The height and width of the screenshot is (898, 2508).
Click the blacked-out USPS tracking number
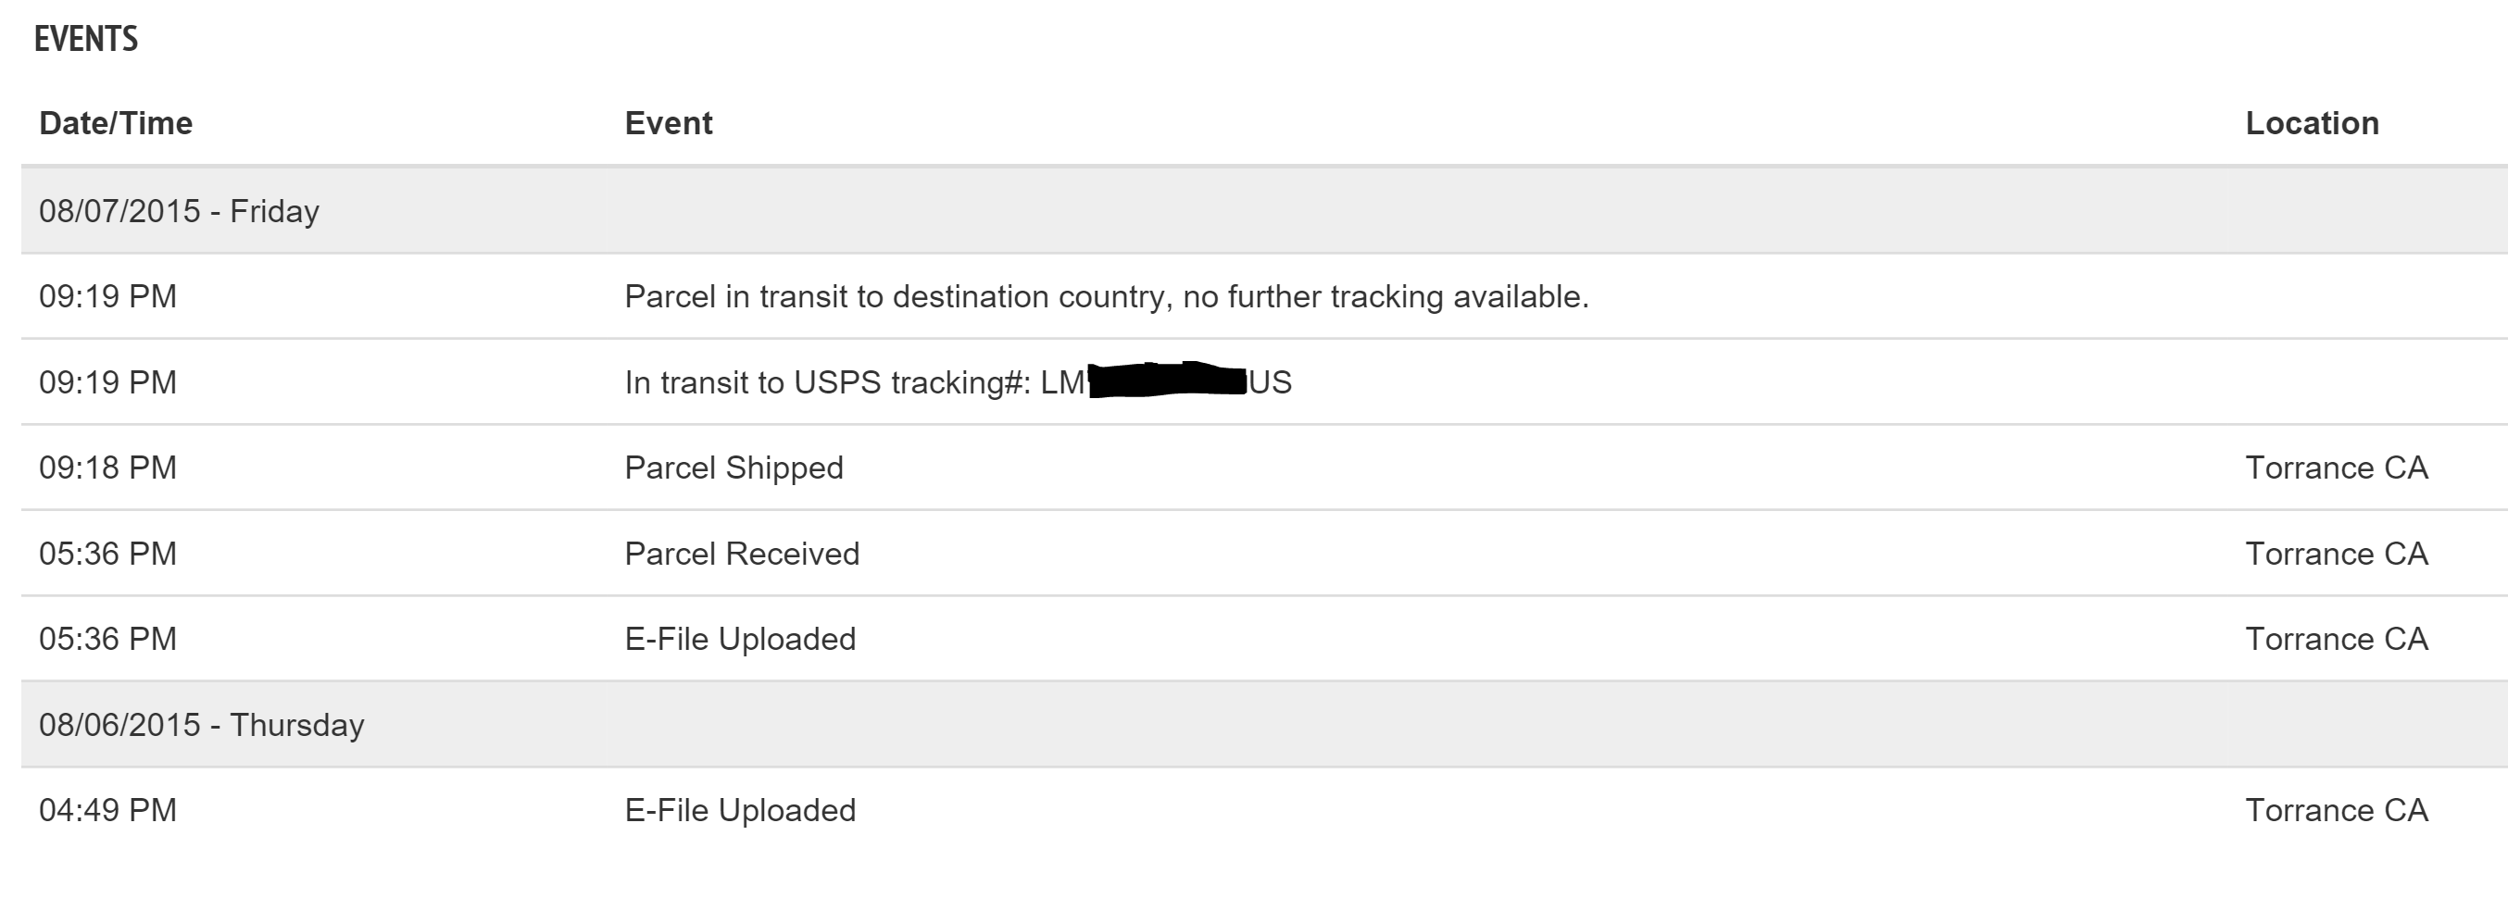[1166, 380]
